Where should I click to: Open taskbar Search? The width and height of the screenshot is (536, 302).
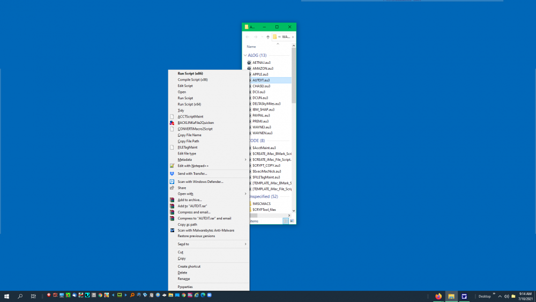pyautogui.click(x=20, y=296)
